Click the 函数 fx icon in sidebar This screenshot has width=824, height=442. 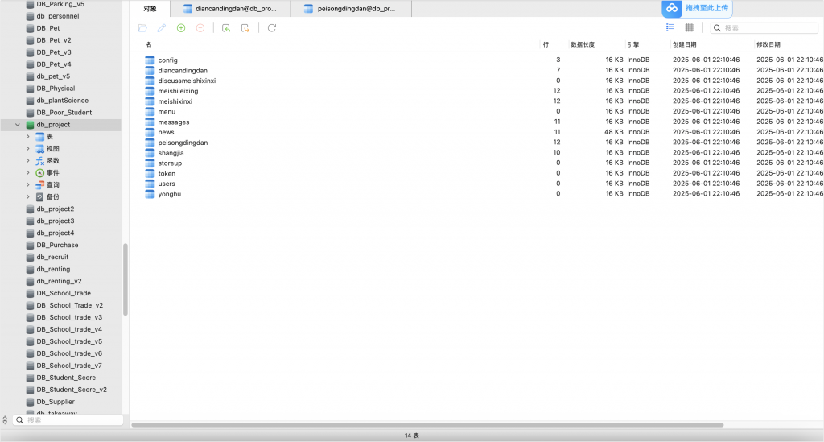coord(39,161)
